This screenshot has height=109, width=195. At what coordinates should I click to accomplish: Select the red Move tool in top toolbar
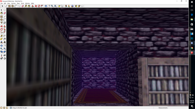tap(36, 6)
